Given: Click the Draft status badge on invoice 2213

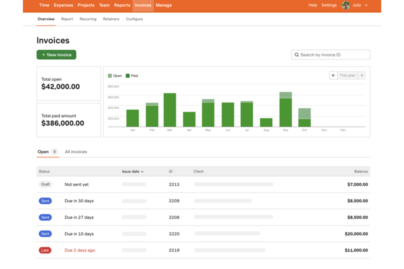Looking at the screenshot, I should tap(45, 184).
